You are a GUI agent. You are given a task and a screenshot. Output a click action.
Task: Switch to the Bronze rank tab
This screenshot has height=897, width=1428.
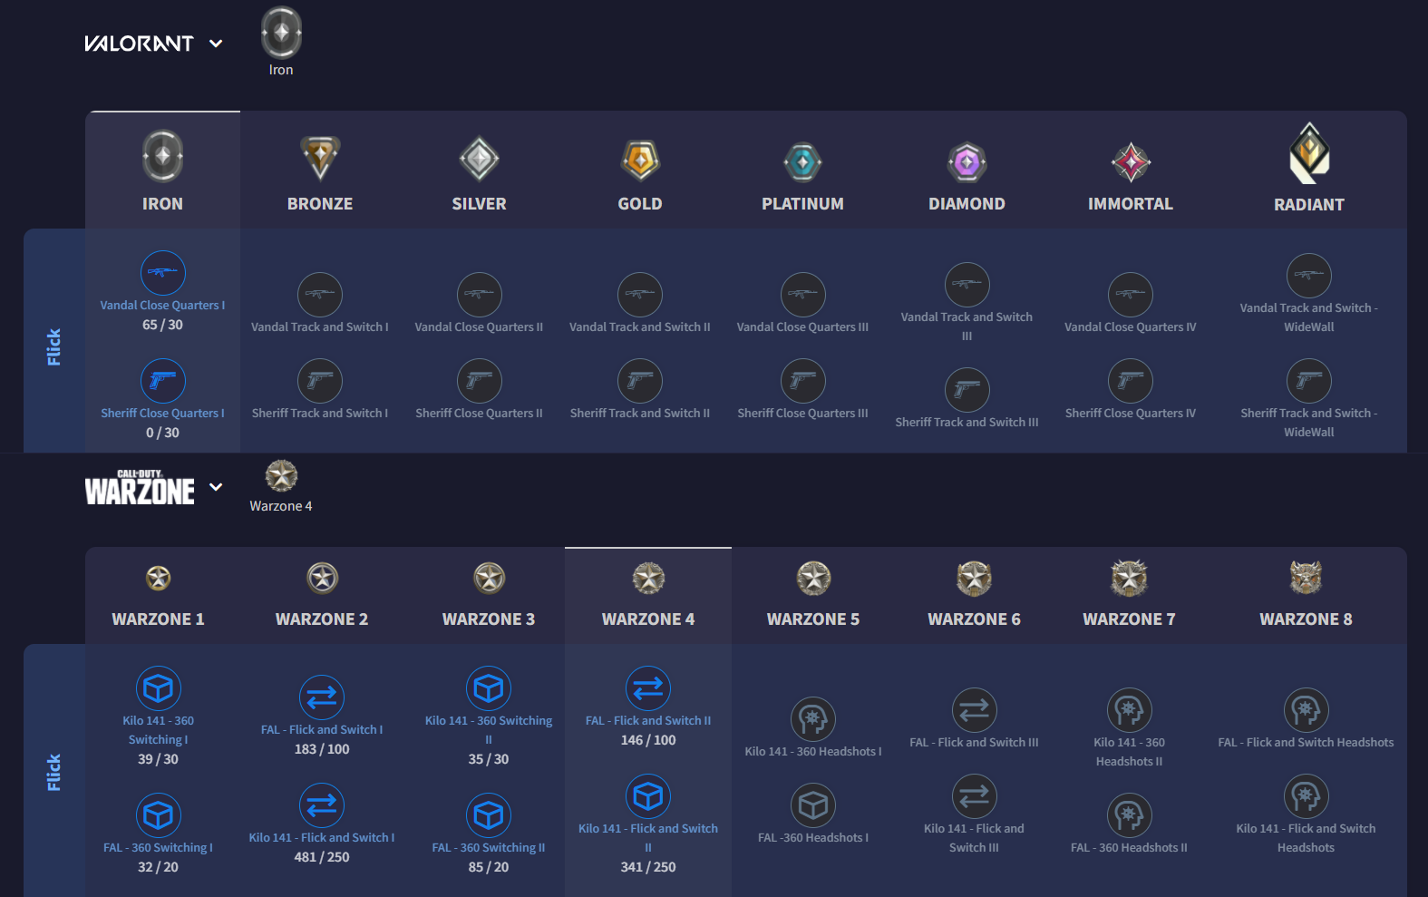320,172
